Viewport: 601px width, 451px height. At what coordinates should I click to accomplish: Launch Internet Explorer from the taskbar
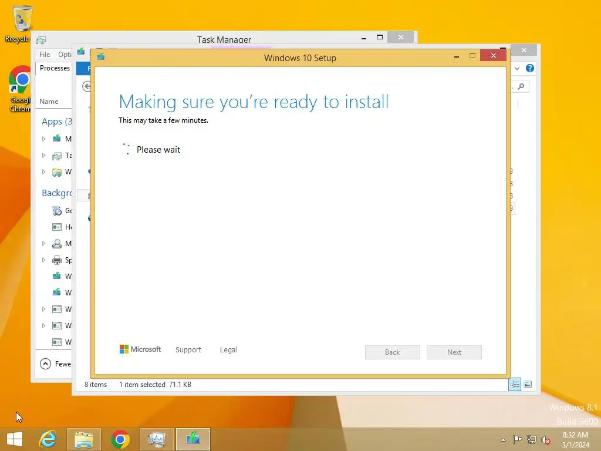[48, 439]
